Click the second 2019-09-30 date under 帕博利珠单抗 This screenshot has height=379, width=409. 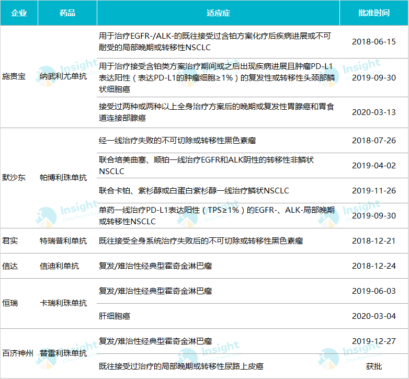pyautogui.click(x=374, y=215)
